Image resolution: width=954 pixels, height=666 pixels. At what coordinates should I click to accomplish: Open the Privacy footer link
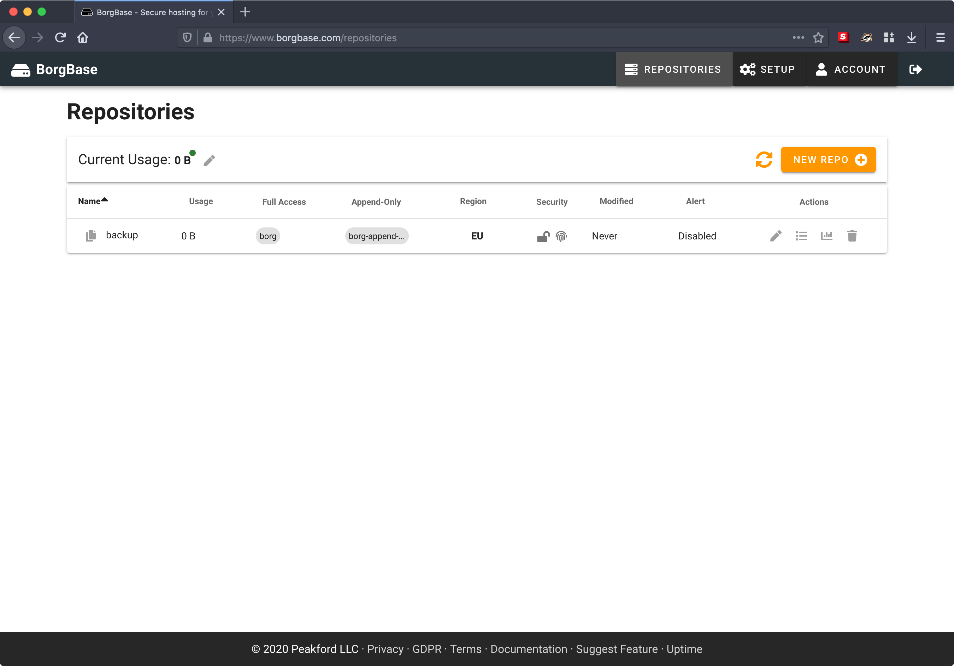point(385,649)
